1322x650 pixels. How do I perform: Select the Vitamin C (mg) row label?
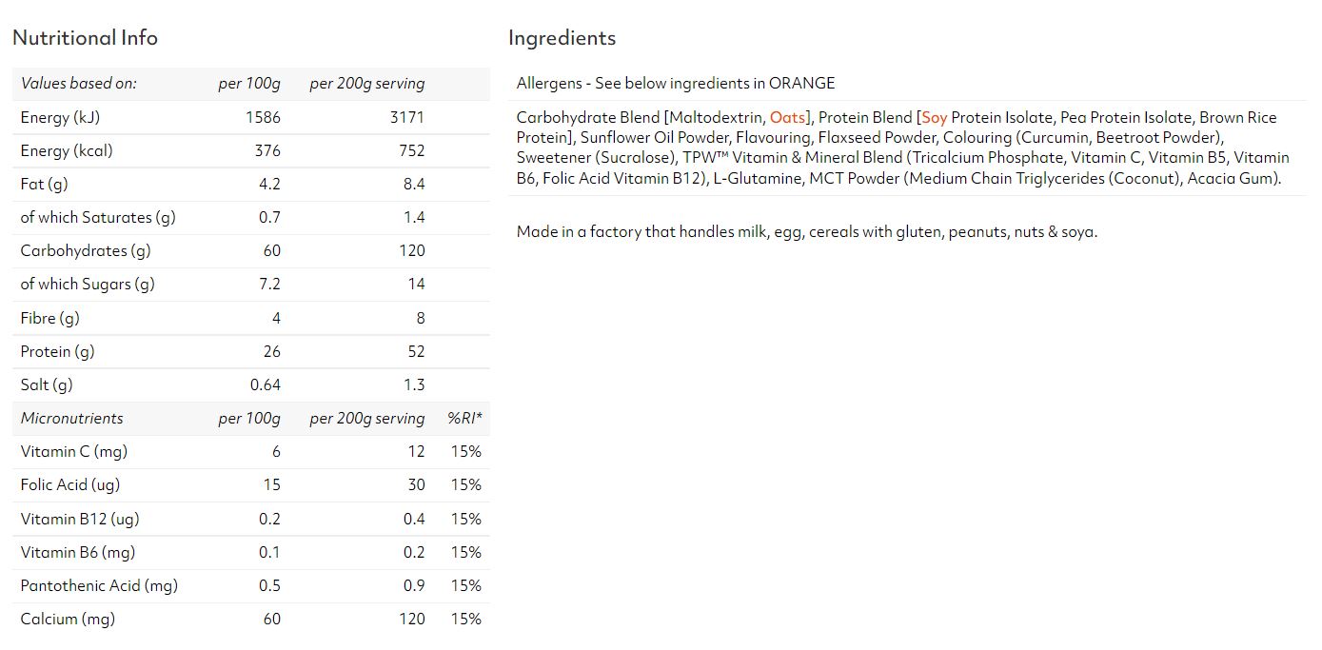(74, 451)
